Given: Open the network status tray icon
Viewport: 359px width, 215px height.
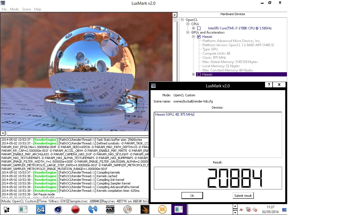Looking at the screenshot, I should tap(248, 209).
